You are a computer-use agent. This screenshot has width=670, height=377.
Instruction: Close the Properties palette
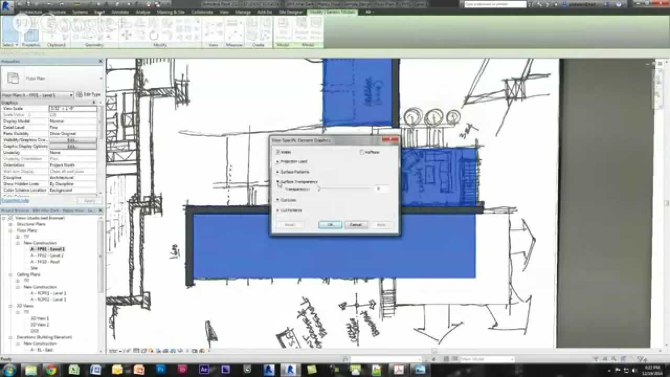pyautogui.click(x=100, y=61)
